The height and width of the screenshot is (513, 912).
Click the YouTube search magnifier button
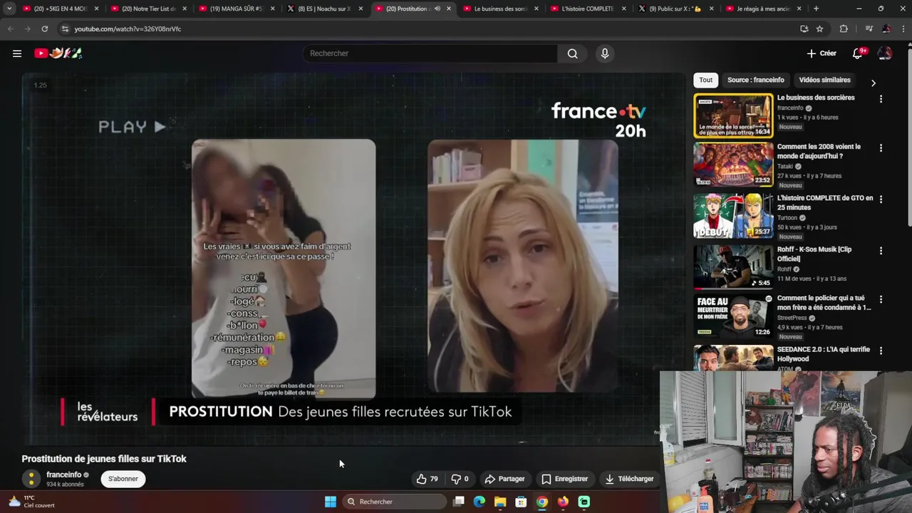[572, 53]
